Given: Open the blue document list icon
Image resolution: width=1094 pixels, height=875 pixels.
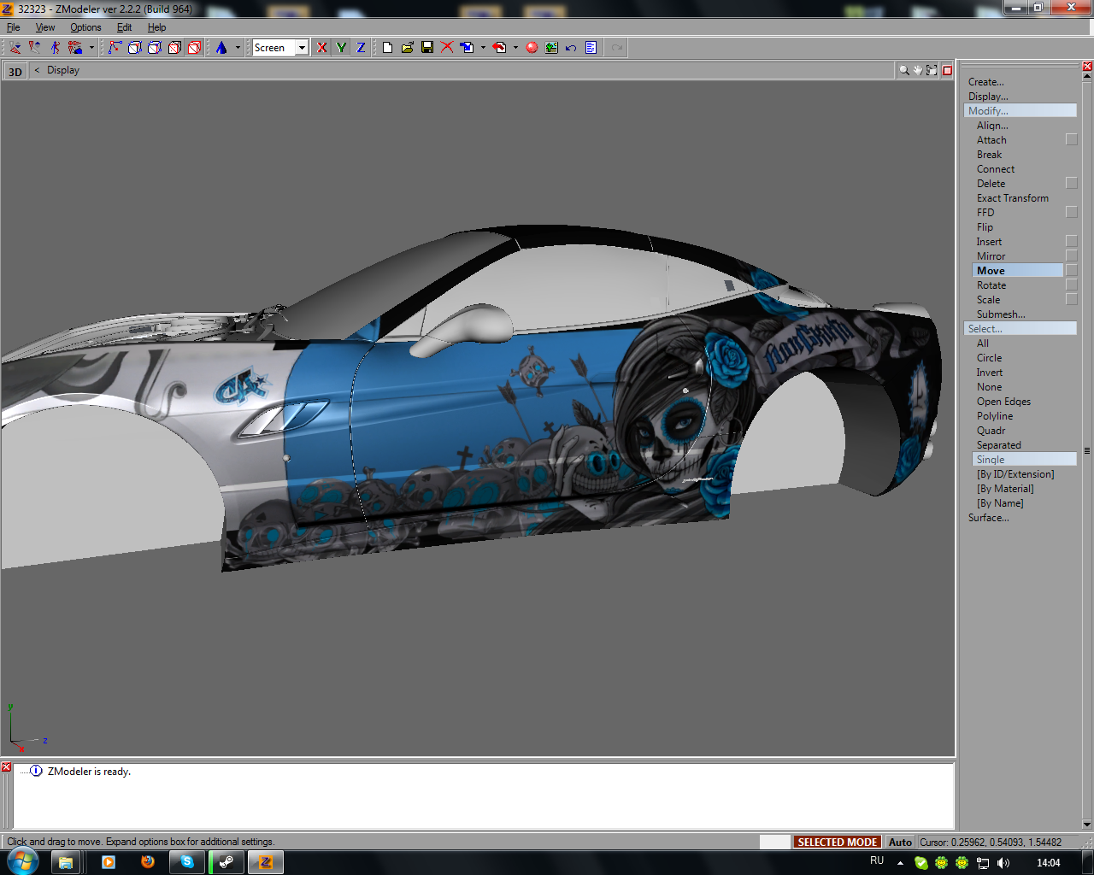Looking at the screenshot, I should pyautogui.click(x=591, y=48).
